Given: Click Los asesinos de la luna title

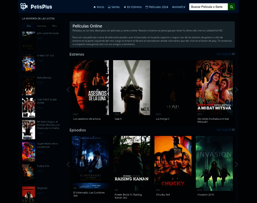Looking at the screenshot, I should [x=87, y=119].
